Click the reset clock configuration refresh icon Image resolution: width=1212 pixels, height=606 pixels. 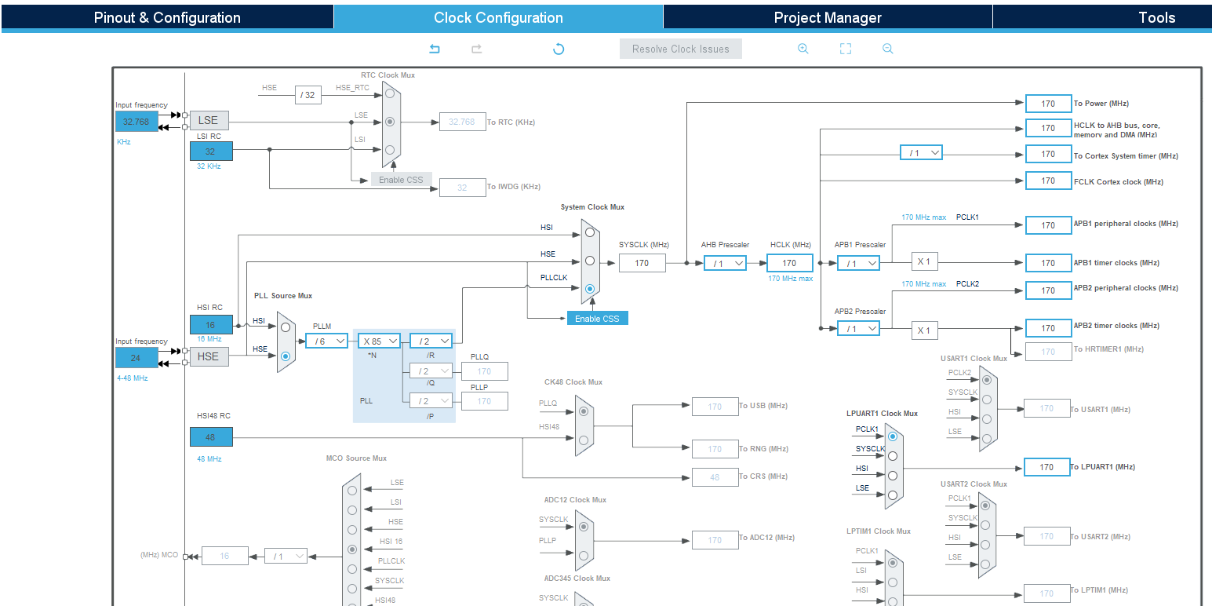pyautogui.click(x=559, y=49)
